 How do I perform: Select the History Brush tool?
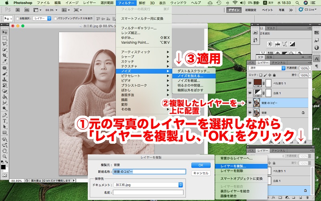click(4, 85)
